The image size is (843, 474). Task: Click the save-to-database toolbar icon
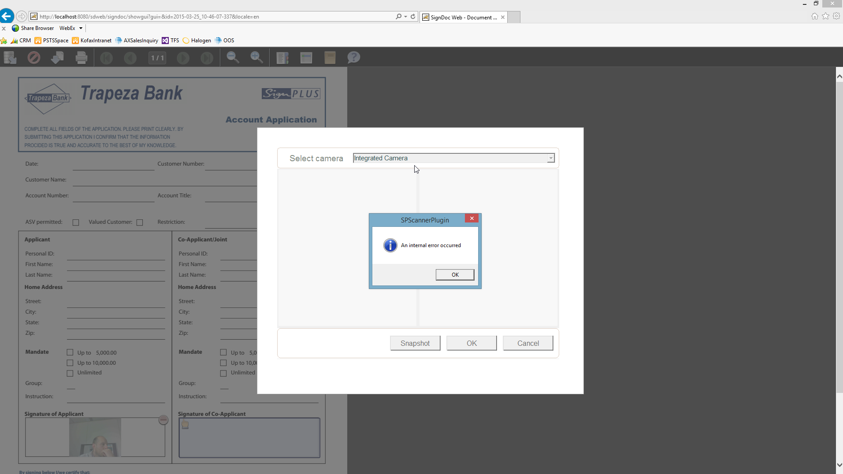point(10,58)
